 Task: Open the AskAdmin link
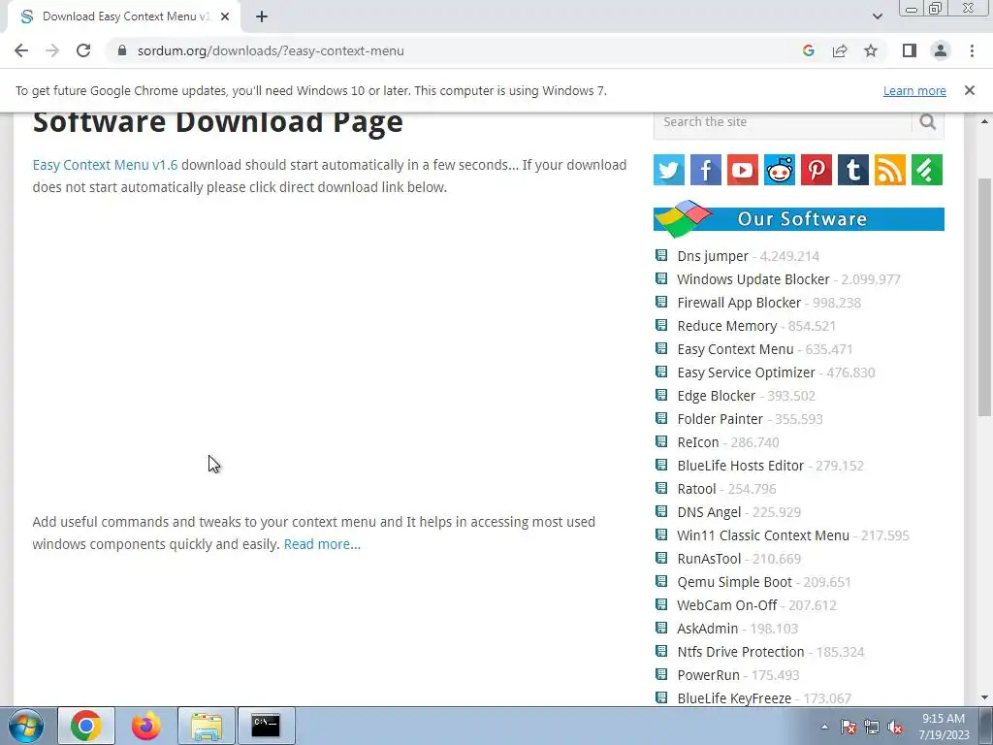[x=707, y=629]
